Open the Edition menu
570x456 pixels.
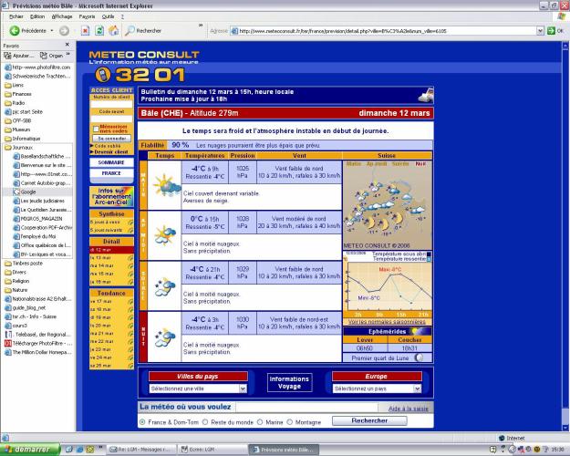click(x=37, y=16)
